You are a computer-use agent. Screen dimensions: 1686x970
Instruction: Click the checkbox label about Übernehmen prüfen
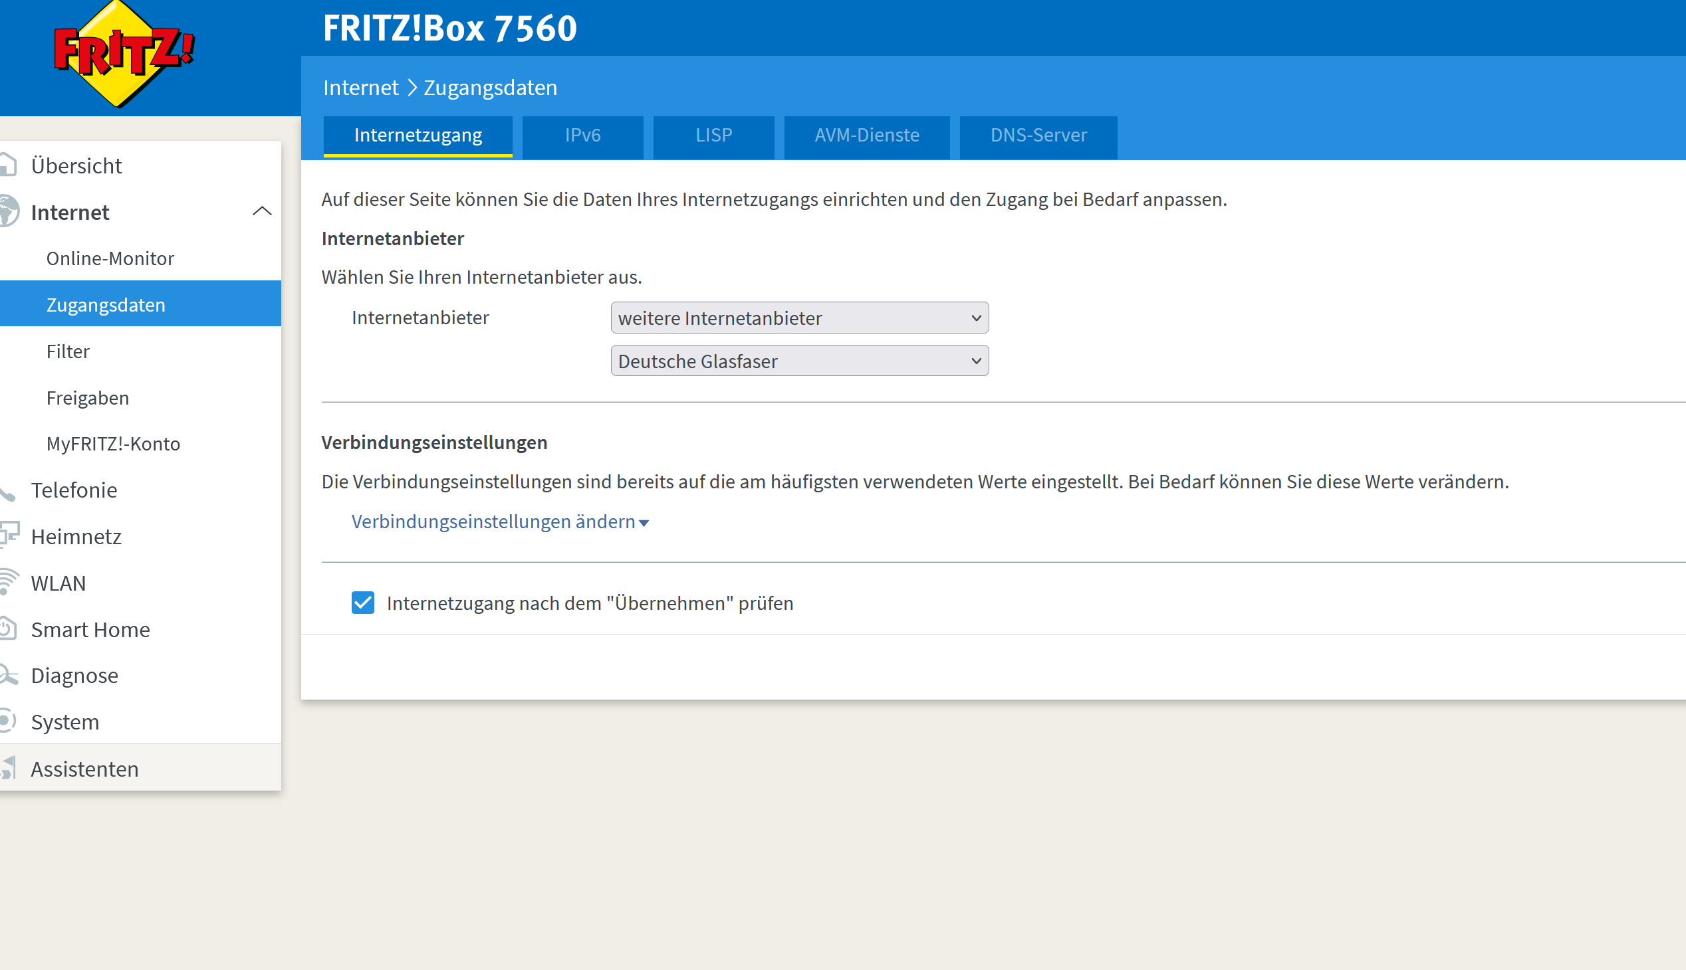[590, 603]
